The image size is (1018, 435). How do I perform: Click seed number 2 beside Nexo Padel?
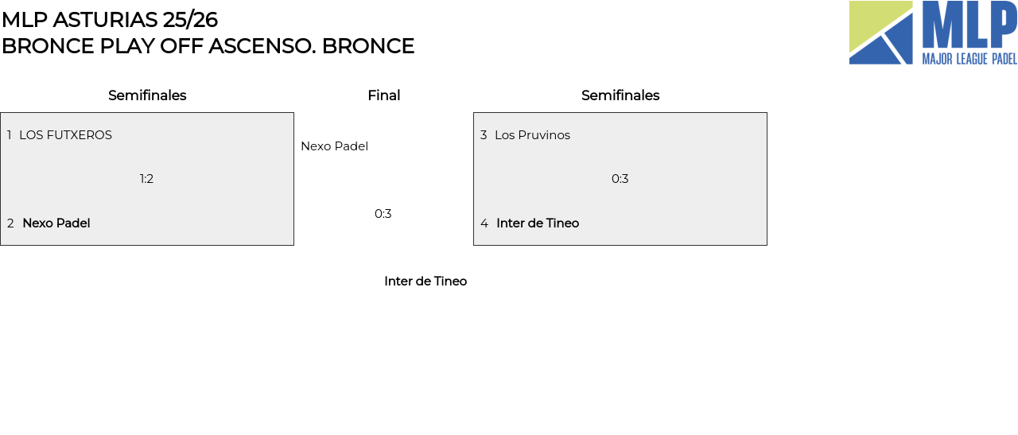click(x=10, y=223)
